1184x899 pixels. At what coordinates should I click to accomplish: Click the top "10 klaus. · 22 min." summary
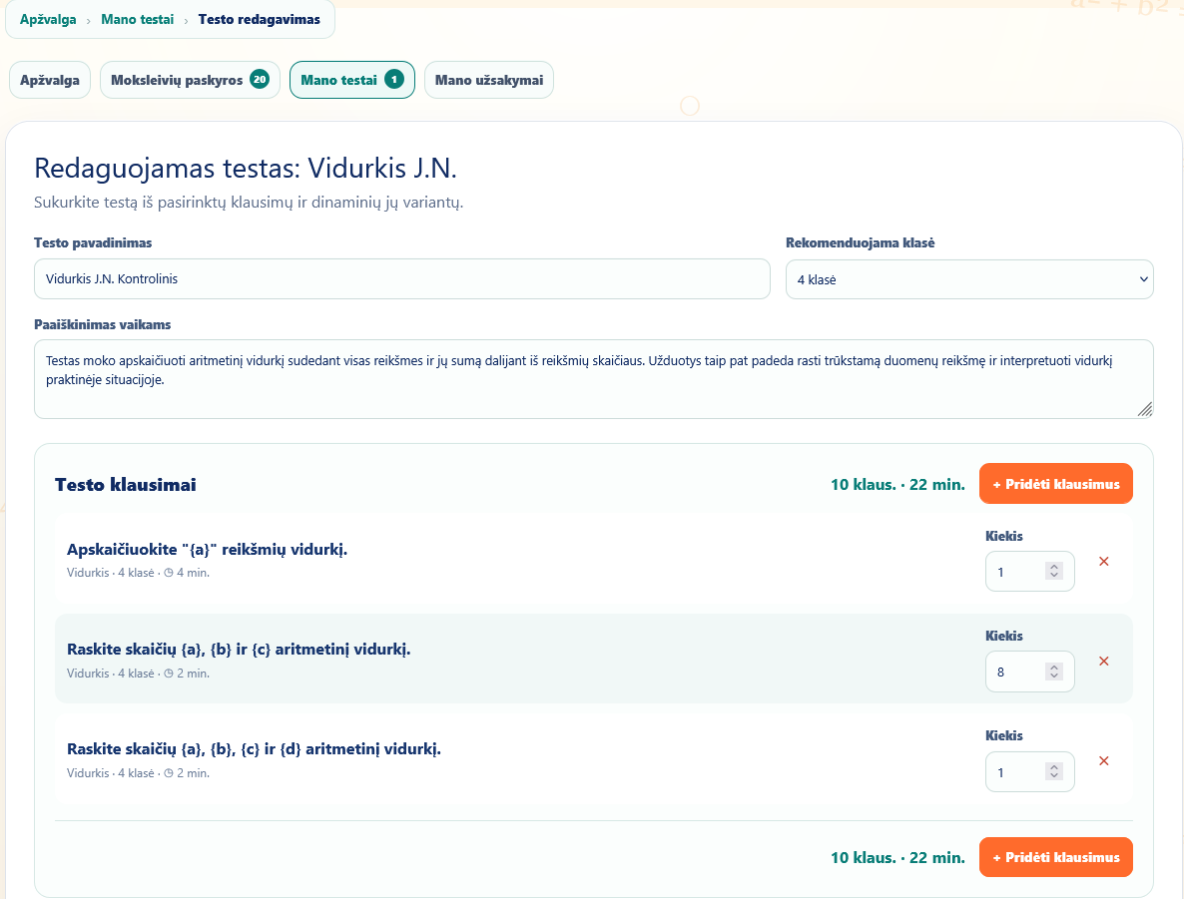[897, 485]
